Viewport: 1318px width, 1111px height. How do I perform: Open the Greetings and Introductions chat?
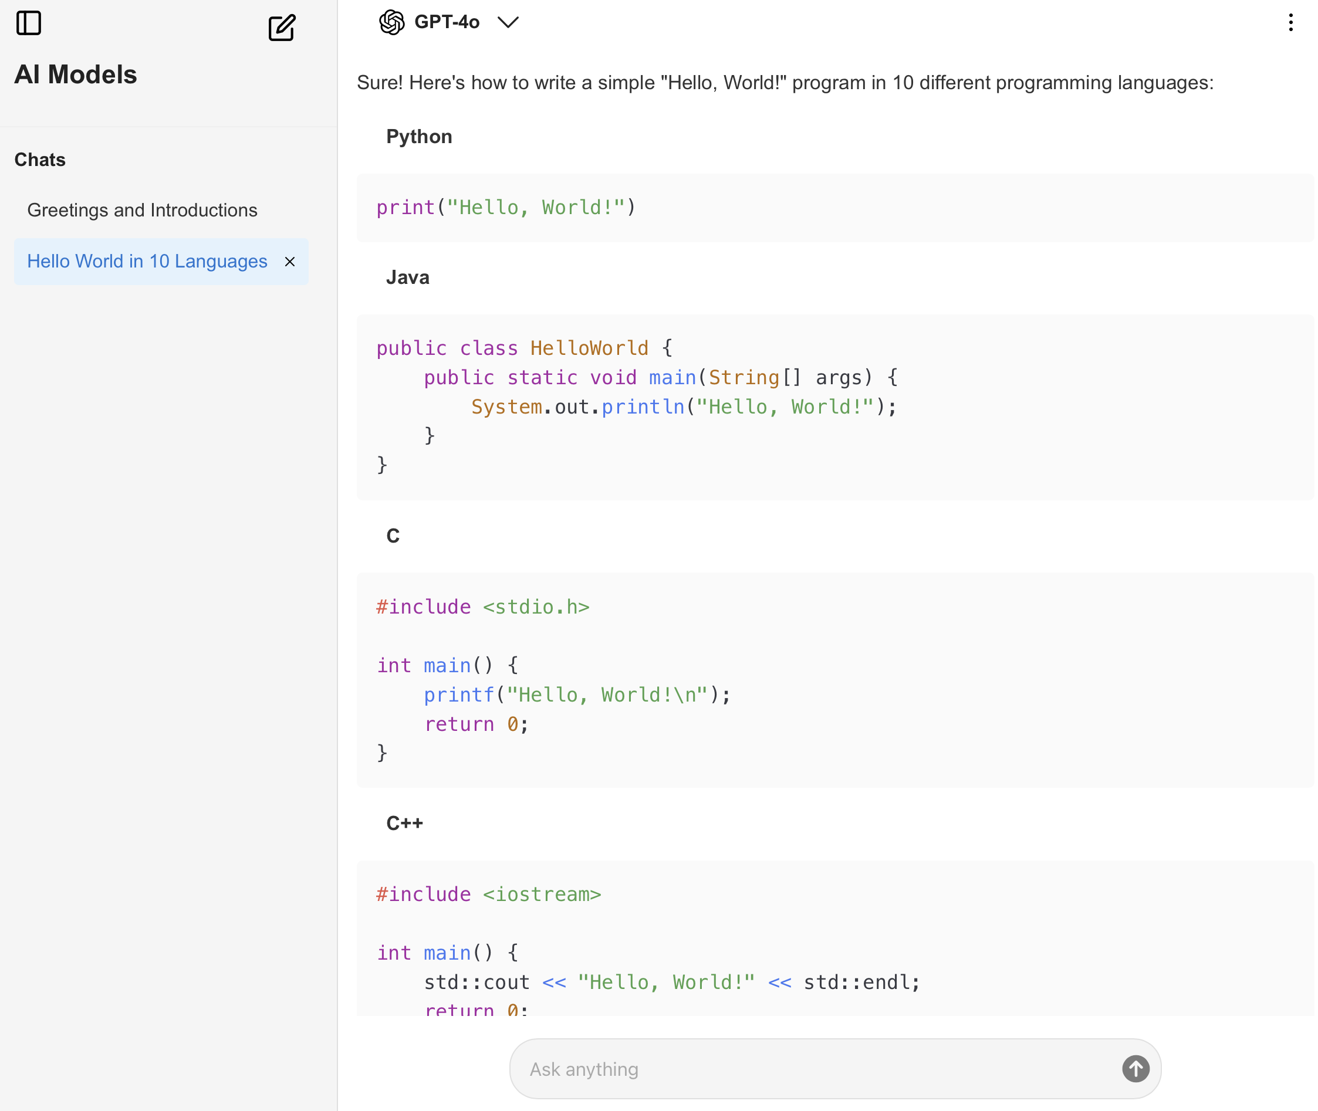(142, 210)
